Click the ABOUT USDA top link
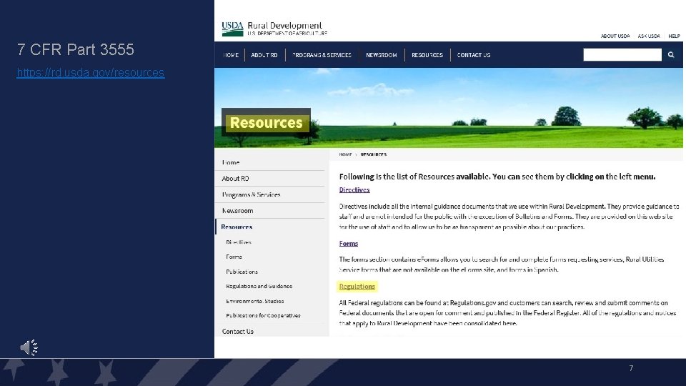 pos(615,36)
